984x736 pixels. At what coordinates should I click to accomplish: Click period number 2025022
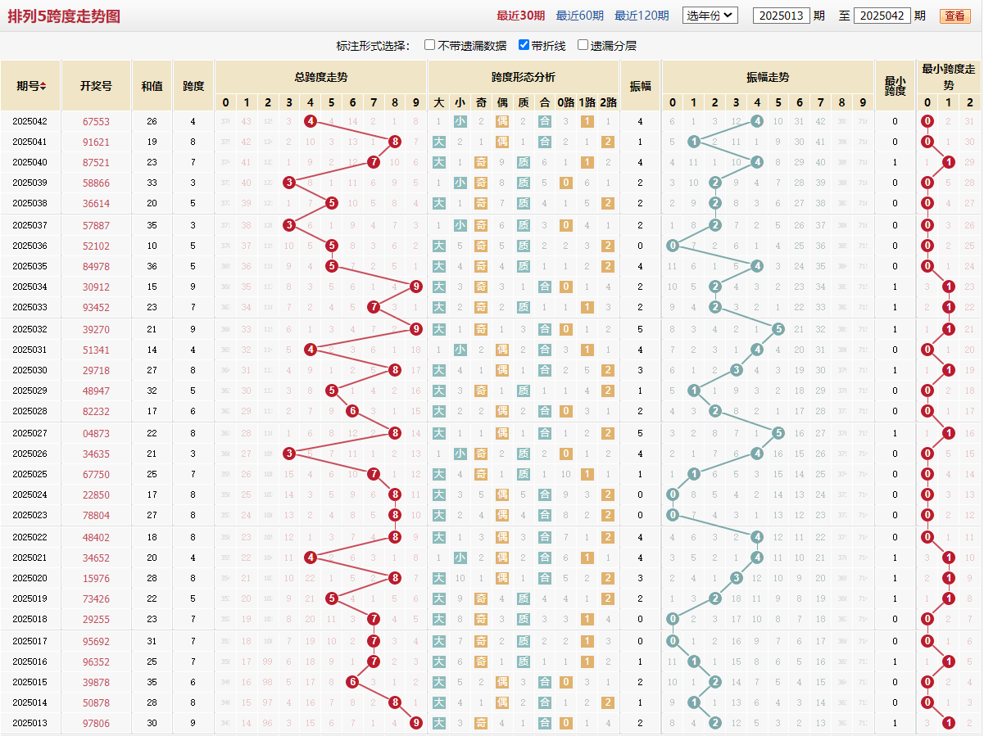tap(30, 537)
